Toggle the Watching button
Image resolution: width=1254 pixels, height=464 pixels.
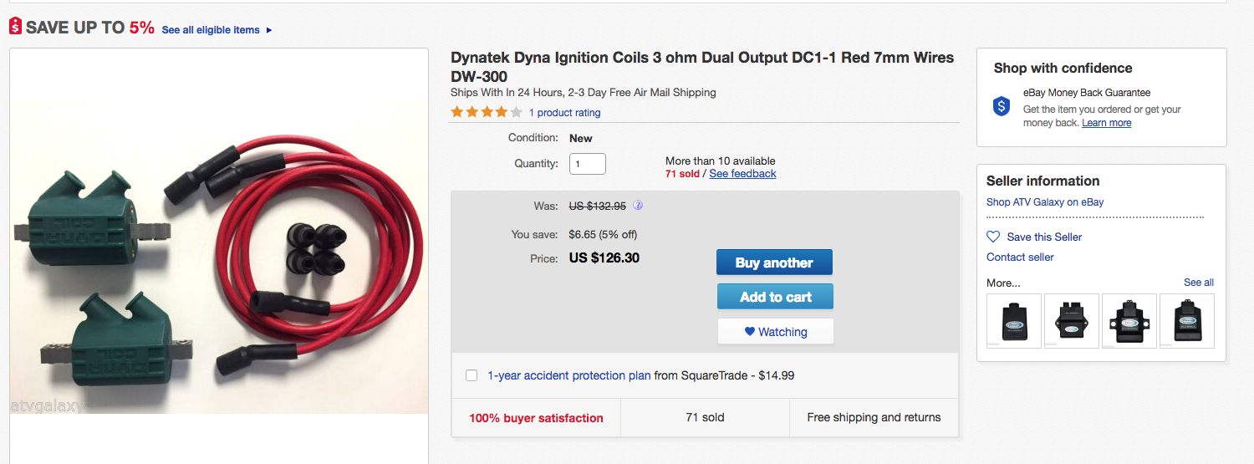coord(775,332)
